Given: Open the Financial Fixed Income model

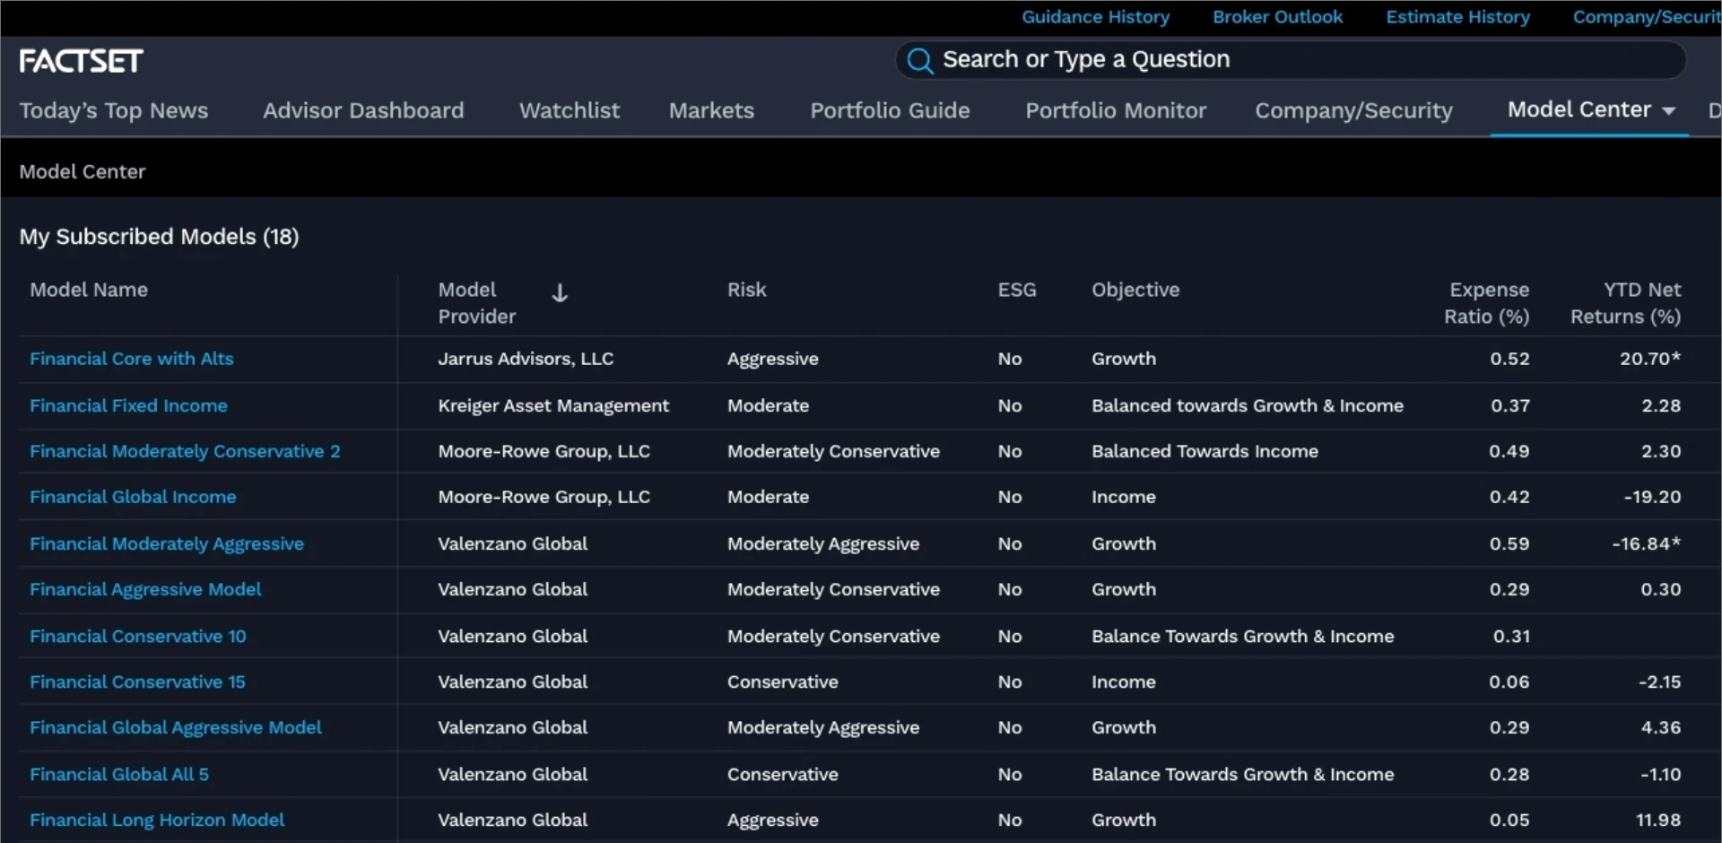Looking at the screenshot, I should pos(129,405).
